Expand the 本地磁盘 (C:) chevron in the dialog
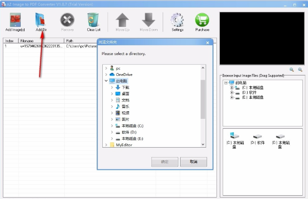Screen dimensions: 308x199 pos(112,126)
